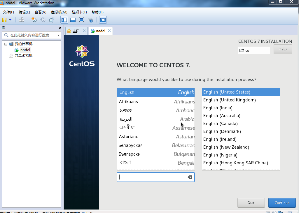Image resolution: width=299 pixels, height=213 pixels.
Task: Minimize the VMware Workstation window
Action: point(273,2)
